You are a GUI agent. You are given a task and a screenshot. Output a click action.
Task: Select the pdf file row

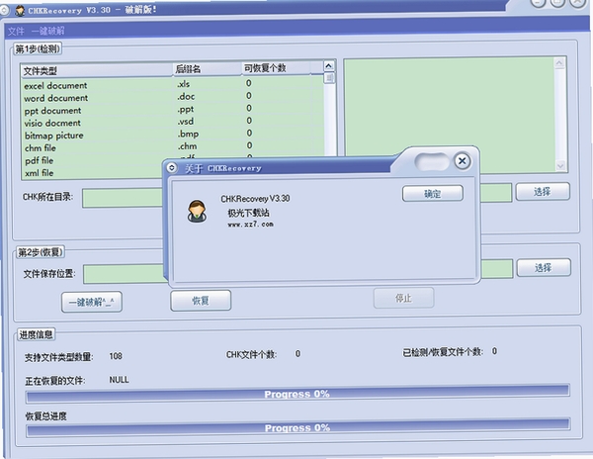pos(93,160)
